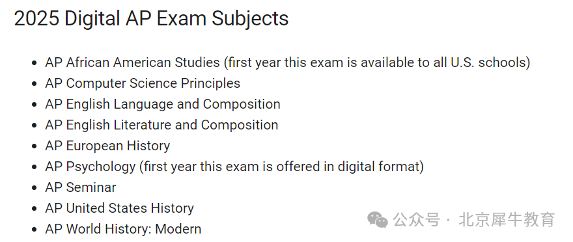Click bullet beside AP Computer Science Principles
Screen dimensions: 573x242
(35, 84)
